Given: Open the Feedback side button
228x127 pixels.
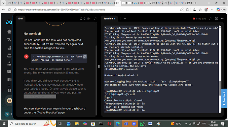Looking at the screenshot, I should [x=224, y=98].
